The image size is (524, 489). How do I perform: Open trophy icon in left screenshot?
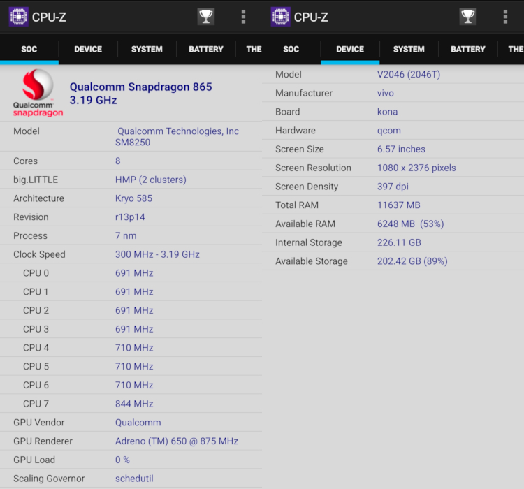click(x=206, y=16)
